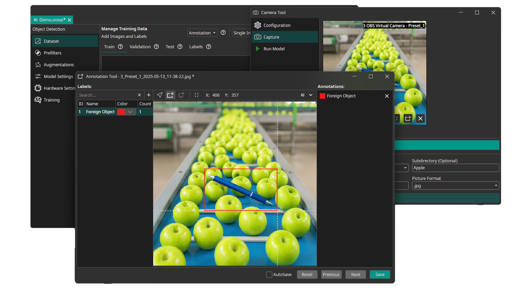This screenshot has width=520, height=292.
Task: Activate the add bounding box tool
Action: pos(170,95)
